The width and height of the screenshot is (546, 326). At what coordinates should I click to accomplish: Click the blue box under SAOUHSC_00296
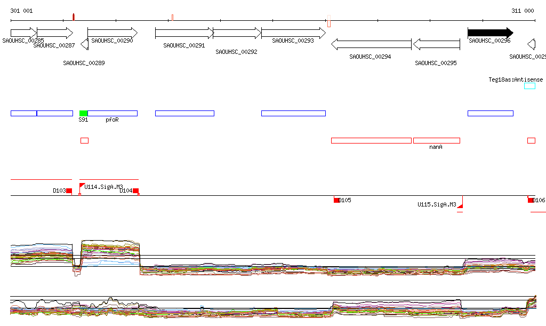pyautogui.click(x=491, y=113)
